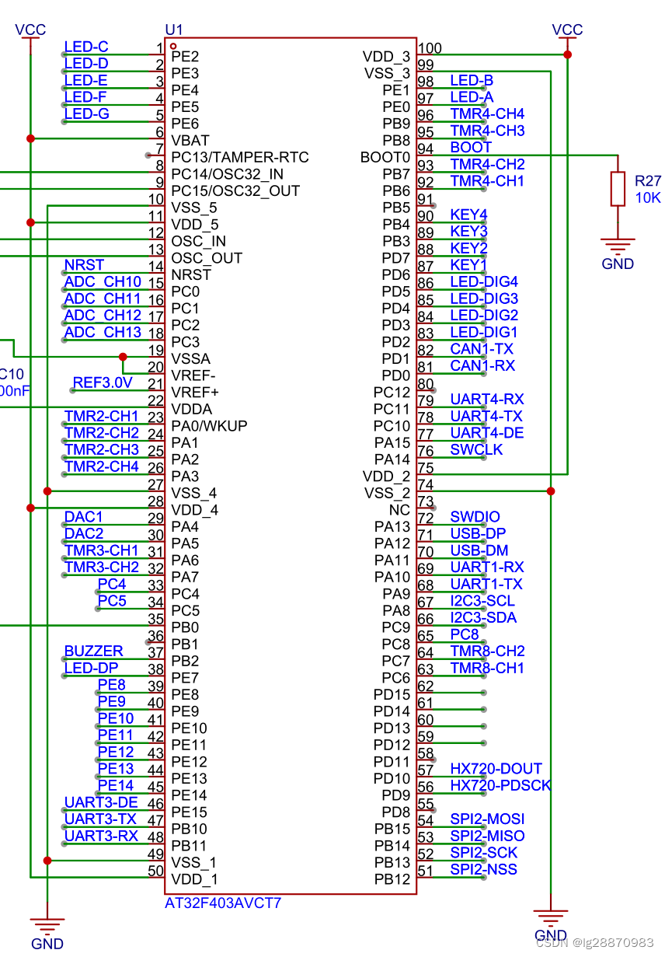Click the top-right VCC power symbol
The width and height of the screenshot is (665, 957).
click(x=568, y=29)
